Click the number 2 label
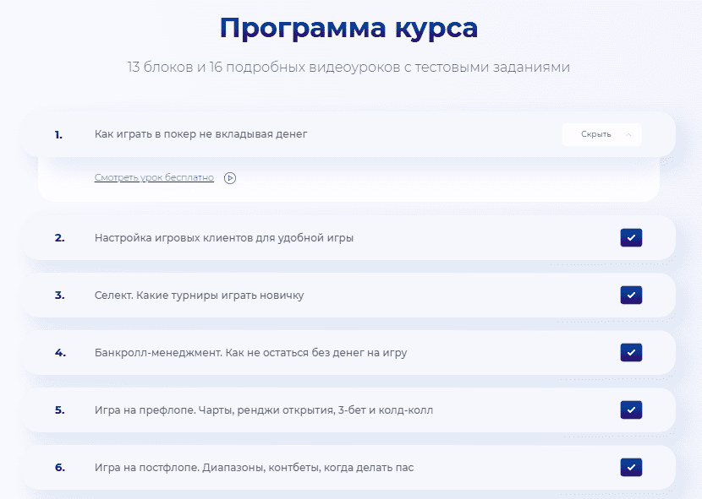This screenshot has height=499, width=702. [57, 237]
